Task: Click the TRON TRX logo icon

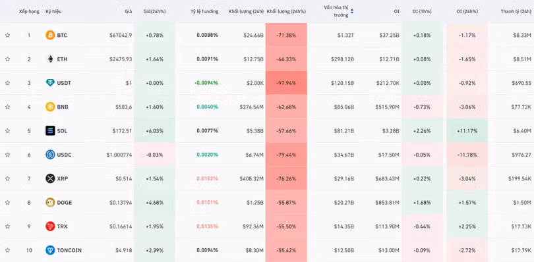Action: (50, 226)
